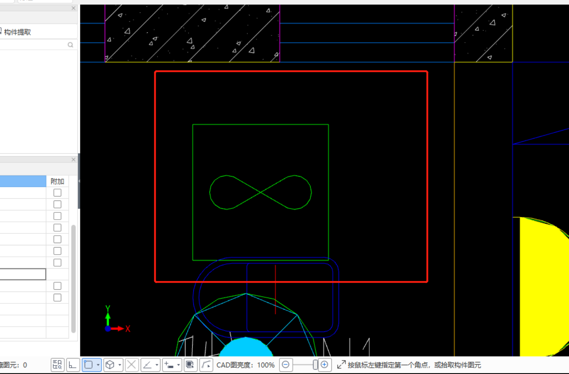Screen dimensions: 569x374
Task: Click the arc curve drawing icon
Action: click(x=206, y=365)
